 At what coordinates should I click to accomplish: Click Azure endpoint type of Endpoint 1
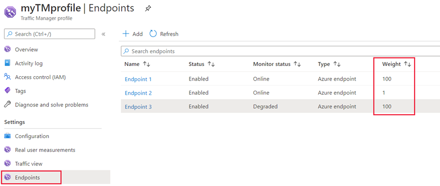[337, 79]
